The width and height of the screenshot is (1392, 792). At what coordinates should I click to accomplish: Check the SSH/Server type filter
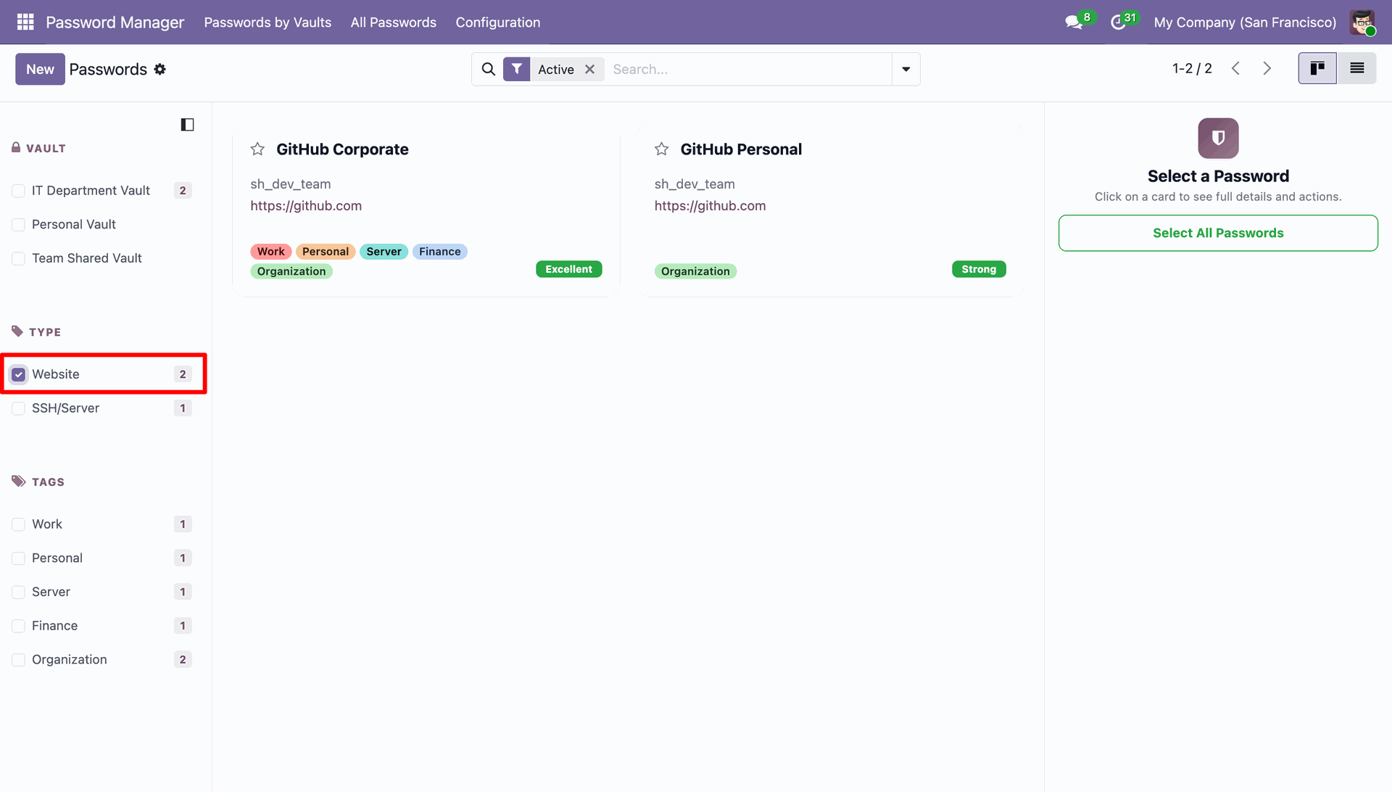(19, 408)
